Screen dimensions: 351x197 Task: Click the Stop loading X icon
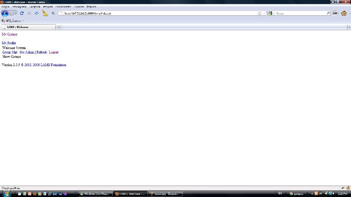29,13
